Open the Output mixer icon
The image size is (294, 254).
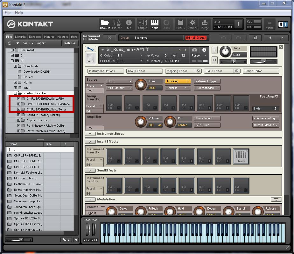[x=143, y=24]
